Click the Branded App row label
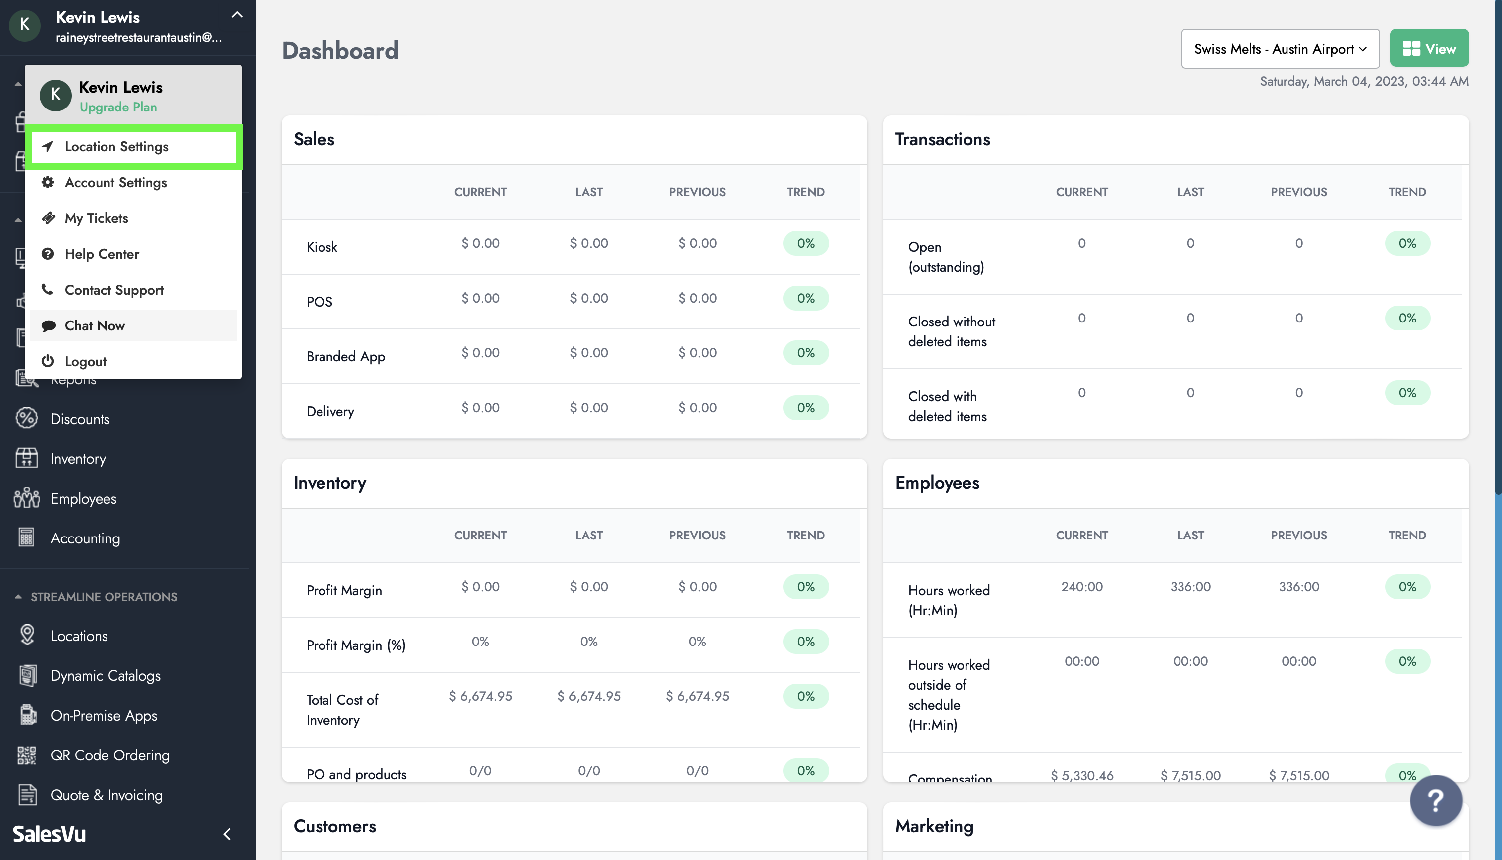The image size is (1502, 860). pyautogui.click(x=345, y=356)
